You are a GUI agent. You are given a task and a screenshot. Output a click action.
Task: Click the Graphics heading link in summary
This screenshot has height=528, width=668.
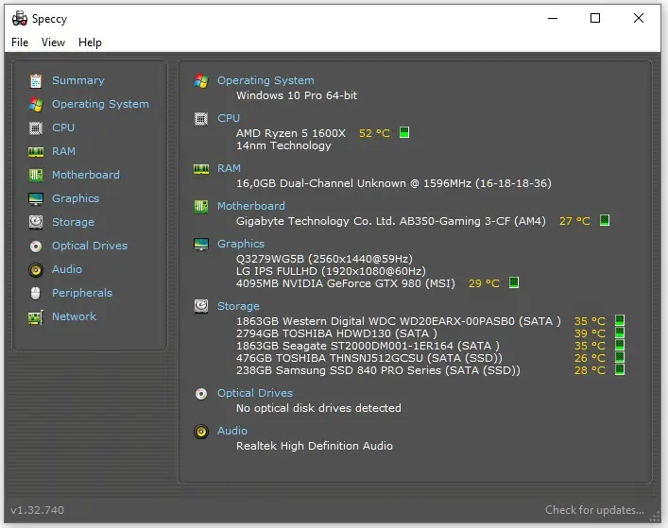coord(241,244)
